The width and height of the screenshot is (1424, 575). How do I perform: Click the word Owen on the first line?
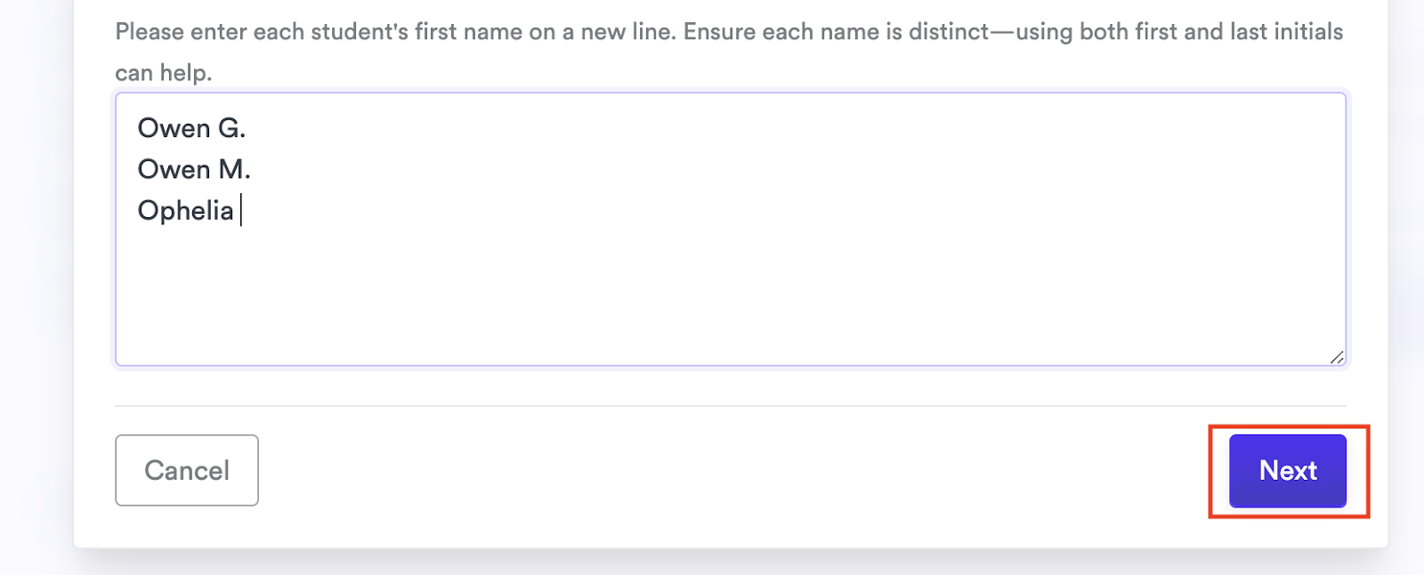(174, 129)
